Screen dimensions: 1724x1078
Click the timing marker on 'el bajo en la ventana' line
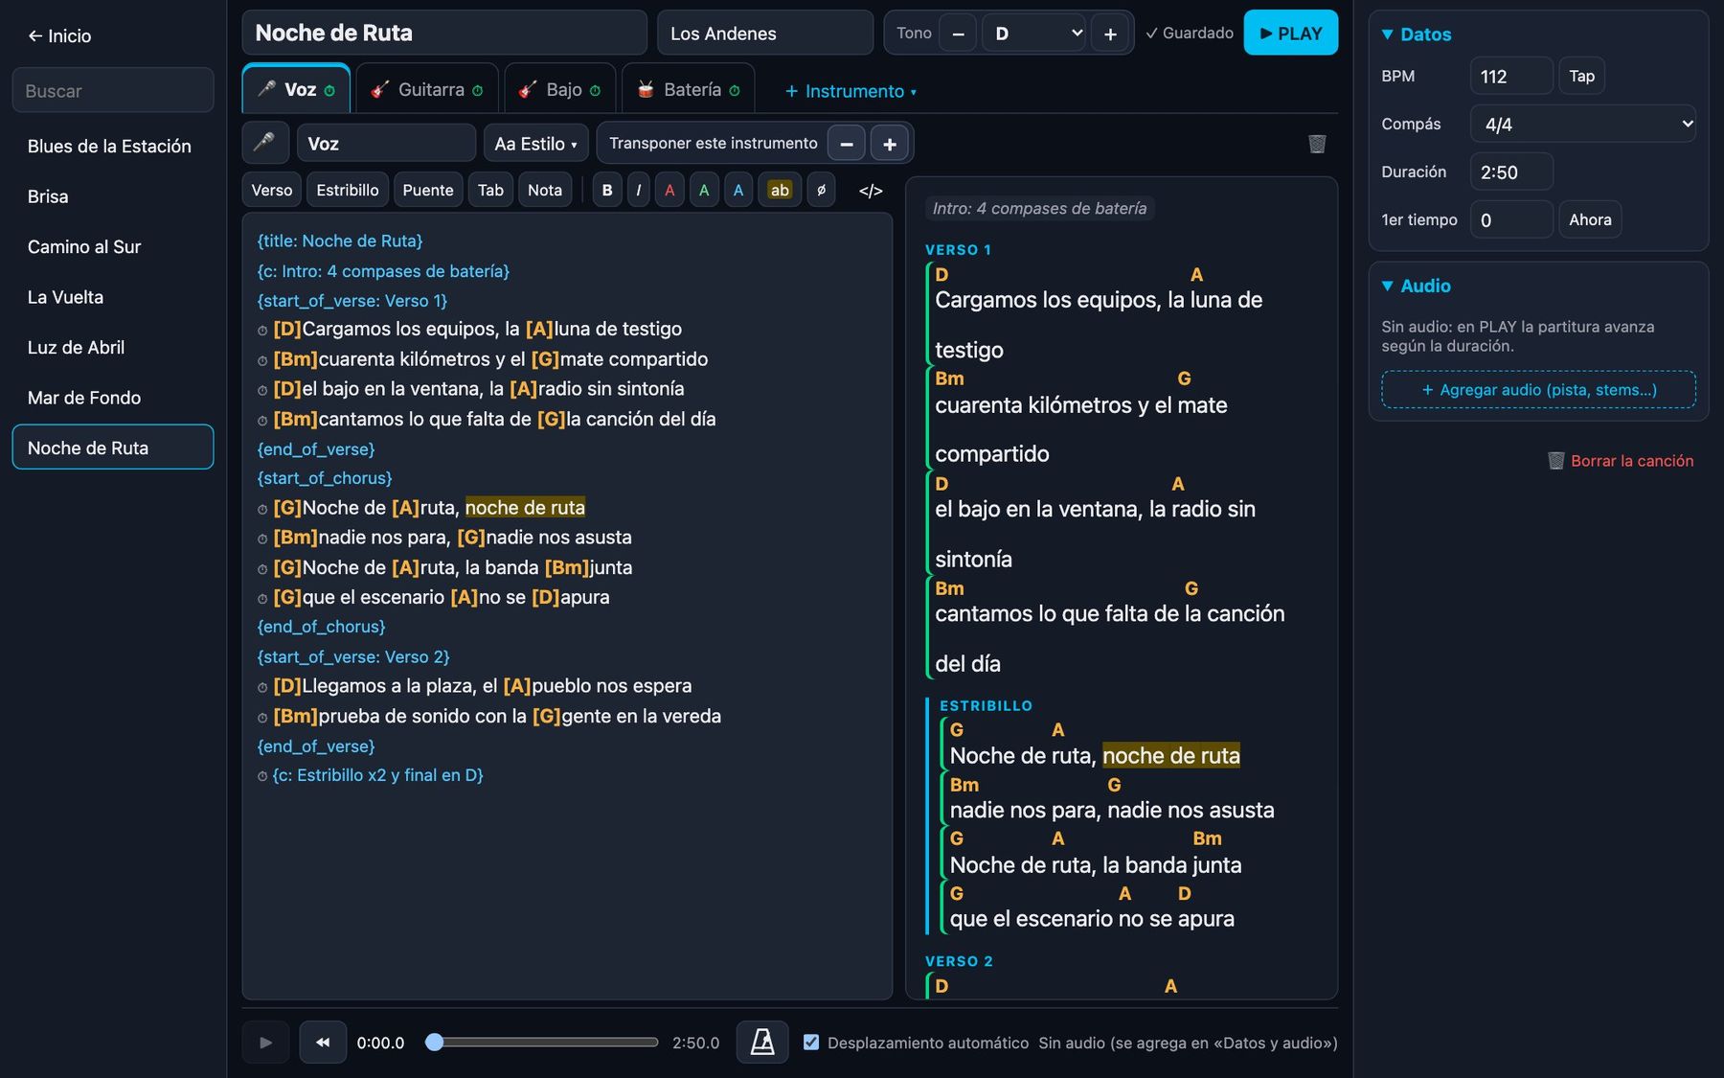click(x=262, y=391)
